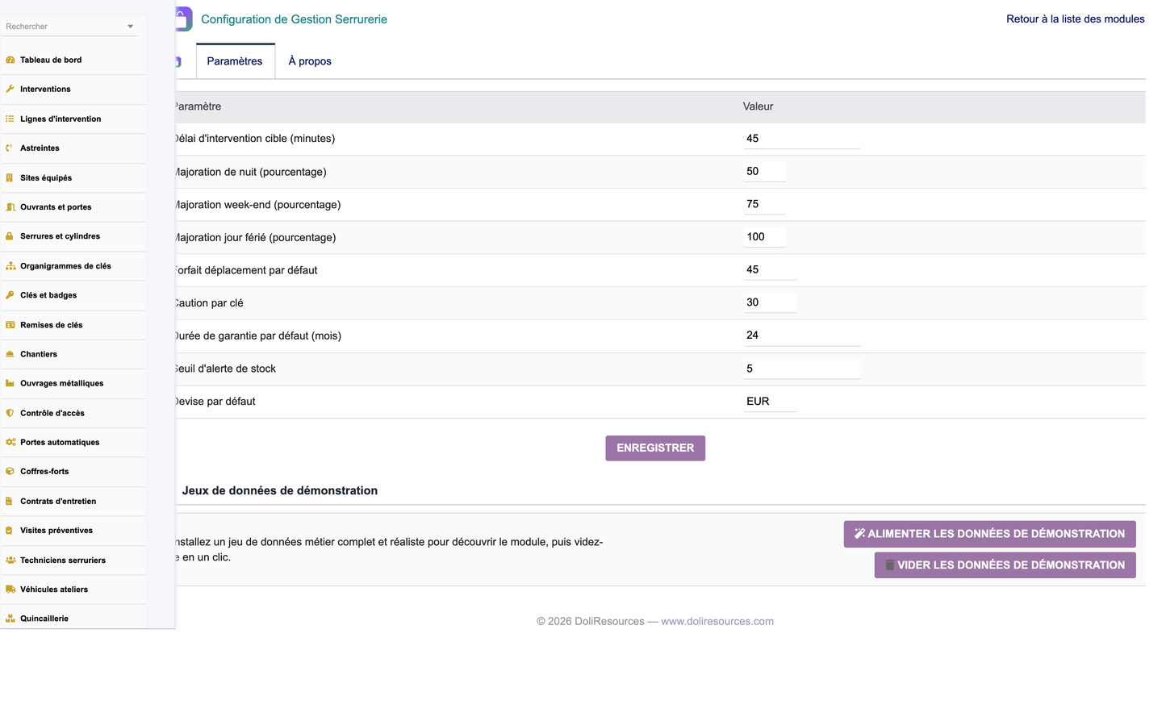Click the Chantiers hard hat icon

tap(10, 354)
